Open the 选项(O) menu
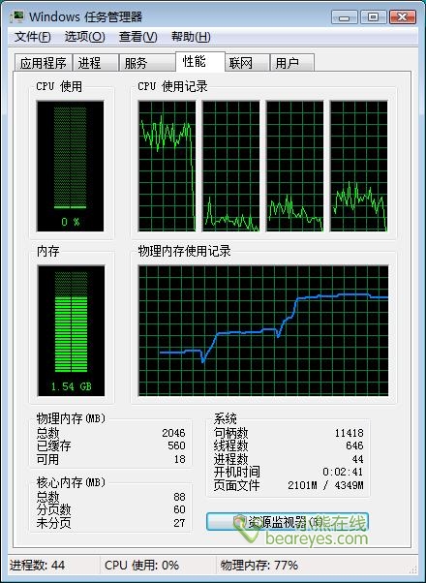Viewport: 426px width, 583px height. pyautogui.click(x=85, y=37)
